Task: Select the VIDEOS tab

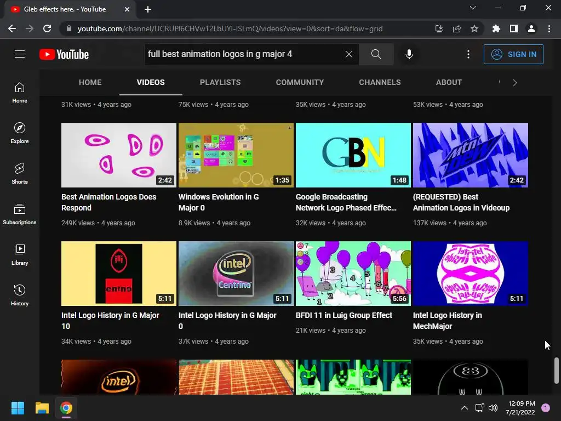Action: coord(151,82)
